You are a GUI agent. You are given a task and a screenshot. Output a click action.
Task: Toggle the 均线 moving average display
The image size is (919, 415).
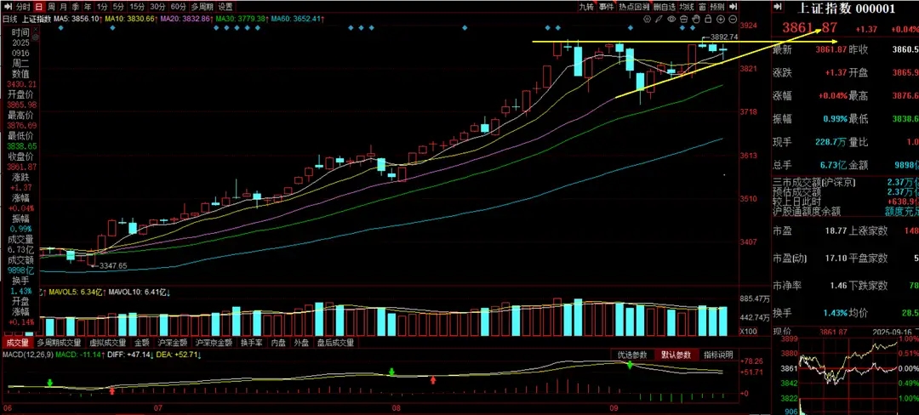point(687,6)
